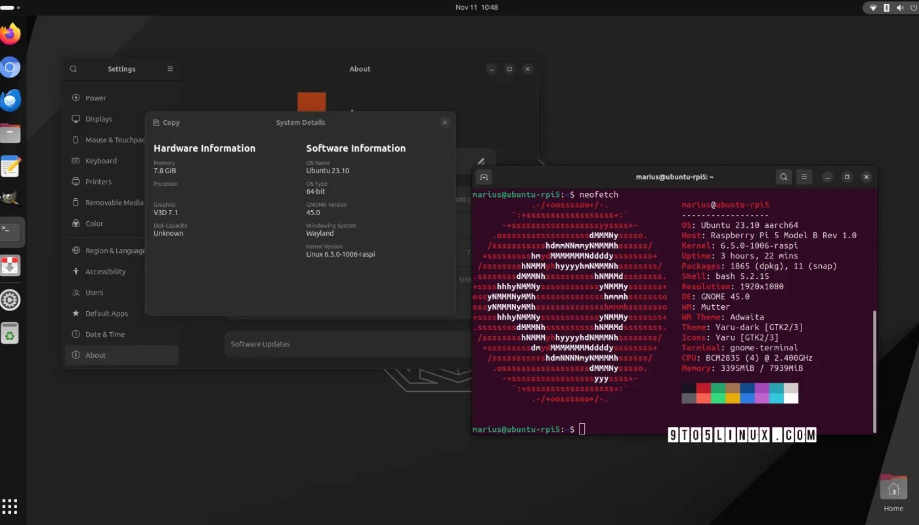
Task: Click the "Uptime: 3 hours, 22 mins" line
Action: coord(740,256)
